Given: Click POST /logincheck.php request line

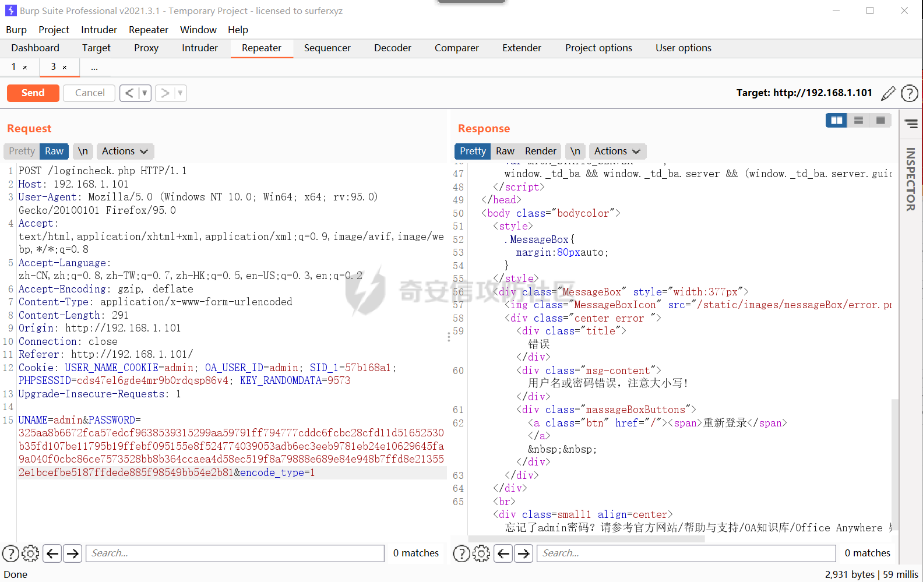Looking at the screenshot, I should click(x=103, y=171).
